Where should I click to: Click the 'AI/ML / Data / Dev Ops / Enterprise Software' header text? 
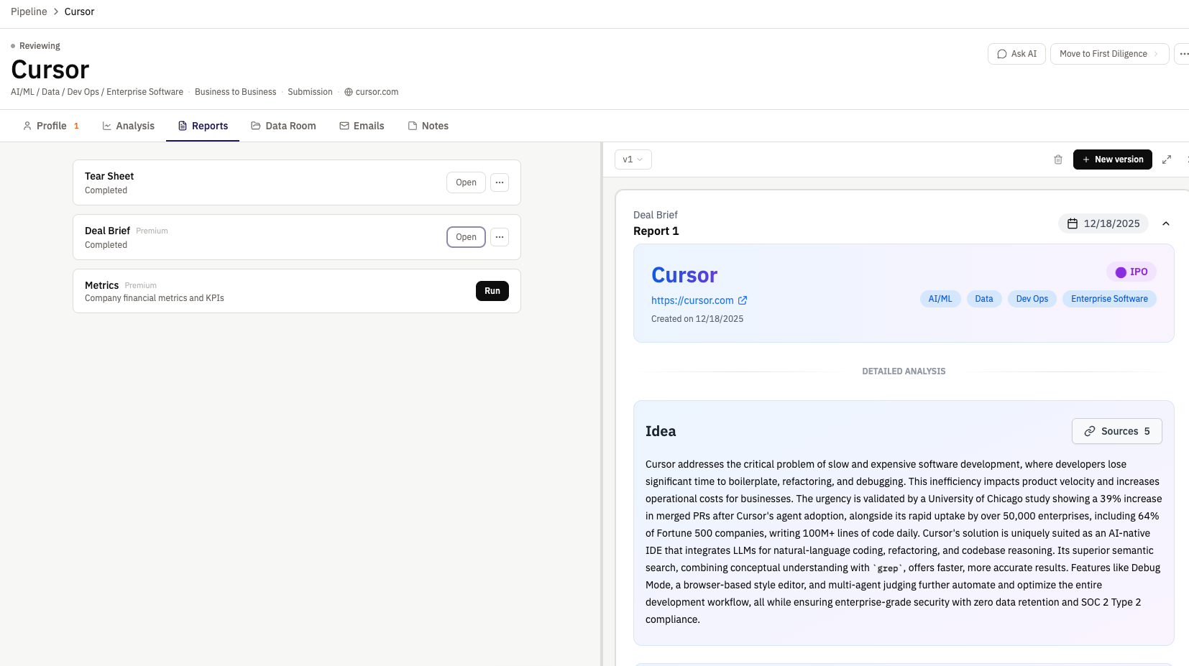pos(97,92)
